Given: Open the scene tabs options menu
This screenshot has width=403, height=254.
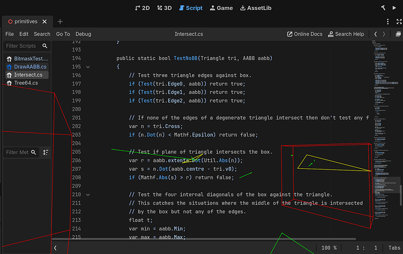Looking at the screenshot, I should [388, 22].
